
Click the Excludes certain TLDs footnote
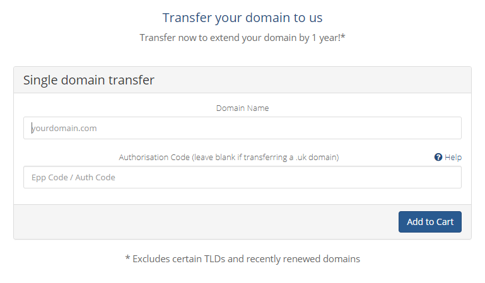tap(242, 259)
